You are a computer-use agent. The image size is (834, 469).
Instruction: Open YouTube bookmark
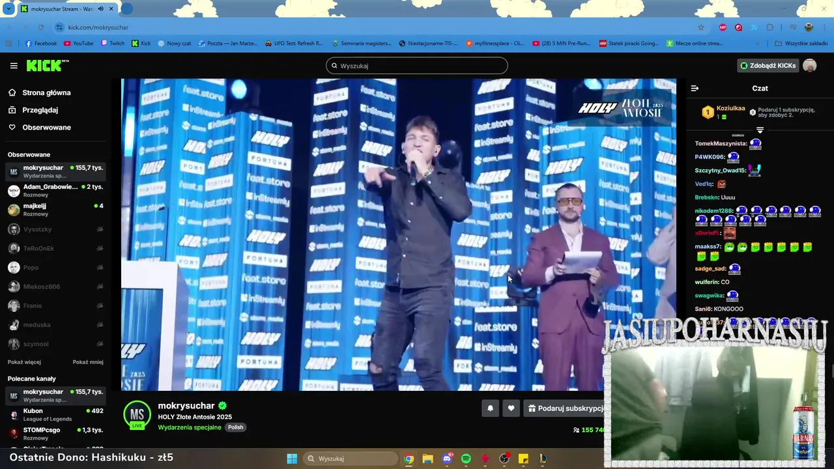point(78,44)
